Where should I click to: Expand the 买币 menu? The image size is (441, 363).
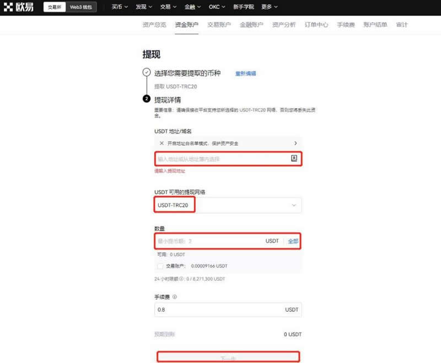click(x=119, y=7)
